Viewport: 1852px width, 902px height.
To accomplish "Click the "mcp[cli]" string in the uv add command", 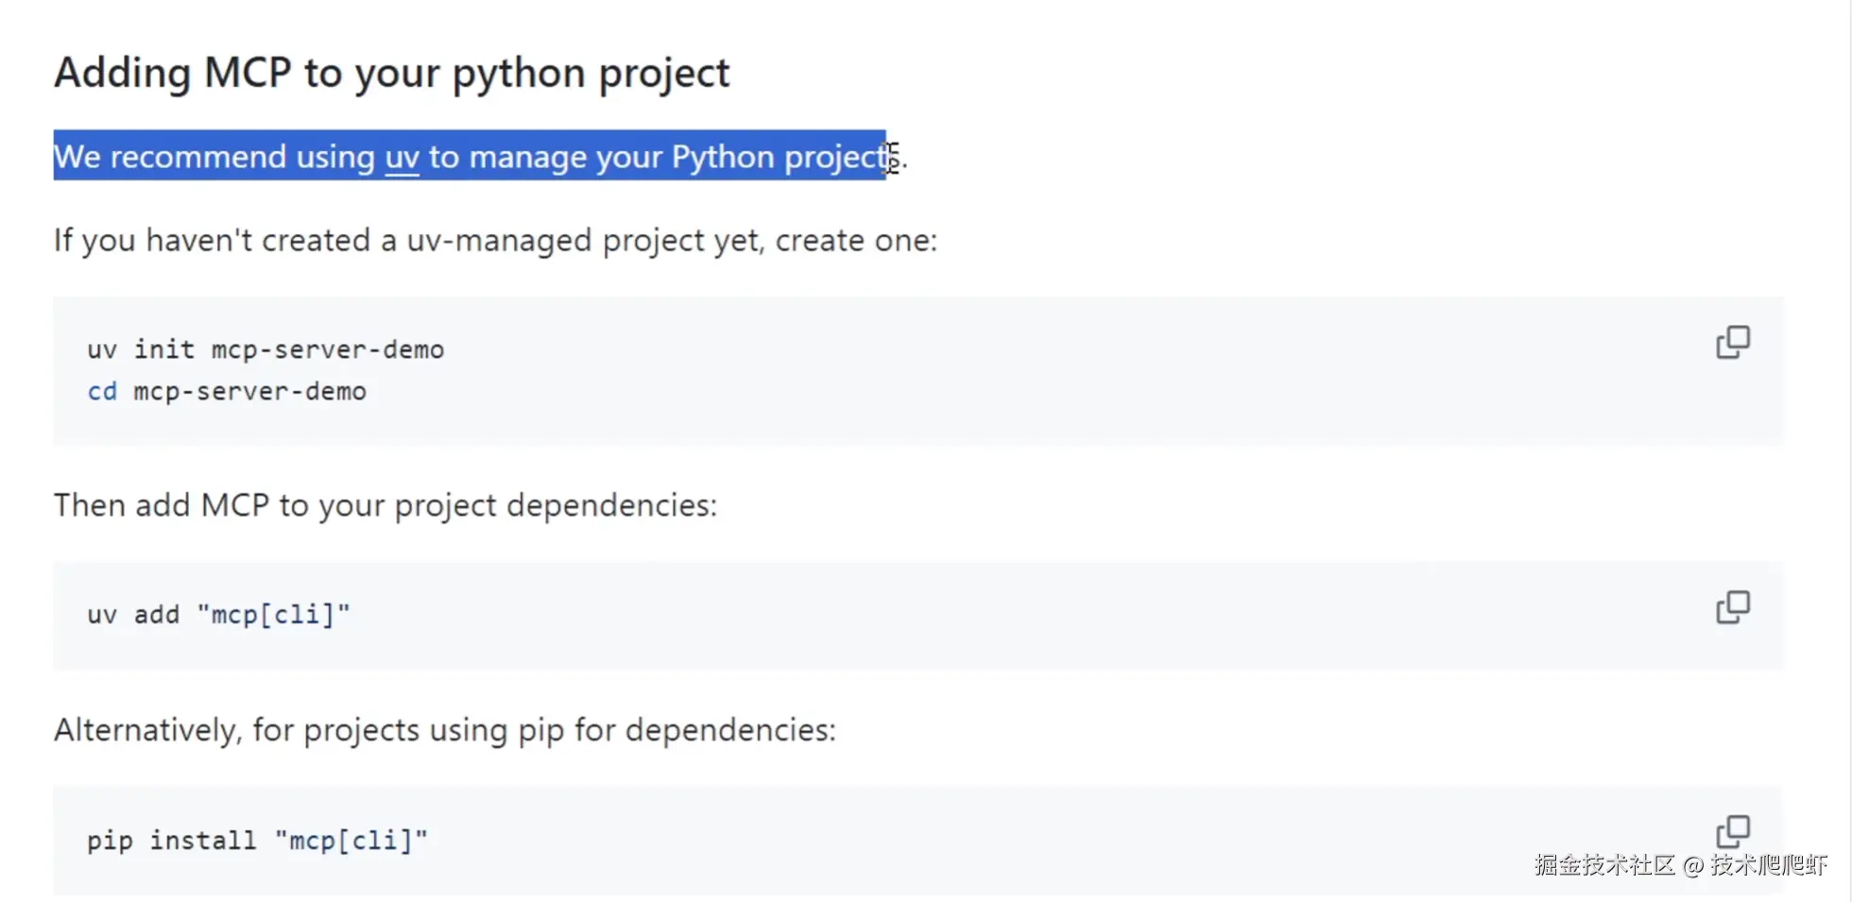I will (273, 615).
